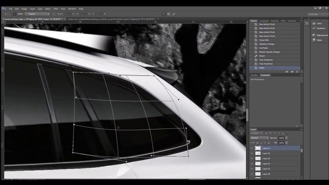
Task: Open the Color panel icon
Action: click(x=314, y=23)
